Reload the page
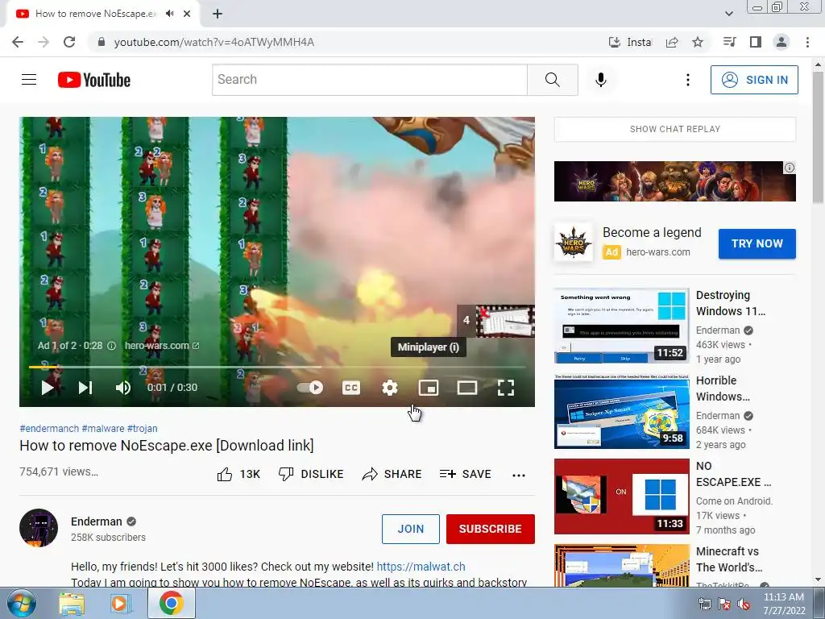This screenshot has height=619, width=825. tap(69, 42)
